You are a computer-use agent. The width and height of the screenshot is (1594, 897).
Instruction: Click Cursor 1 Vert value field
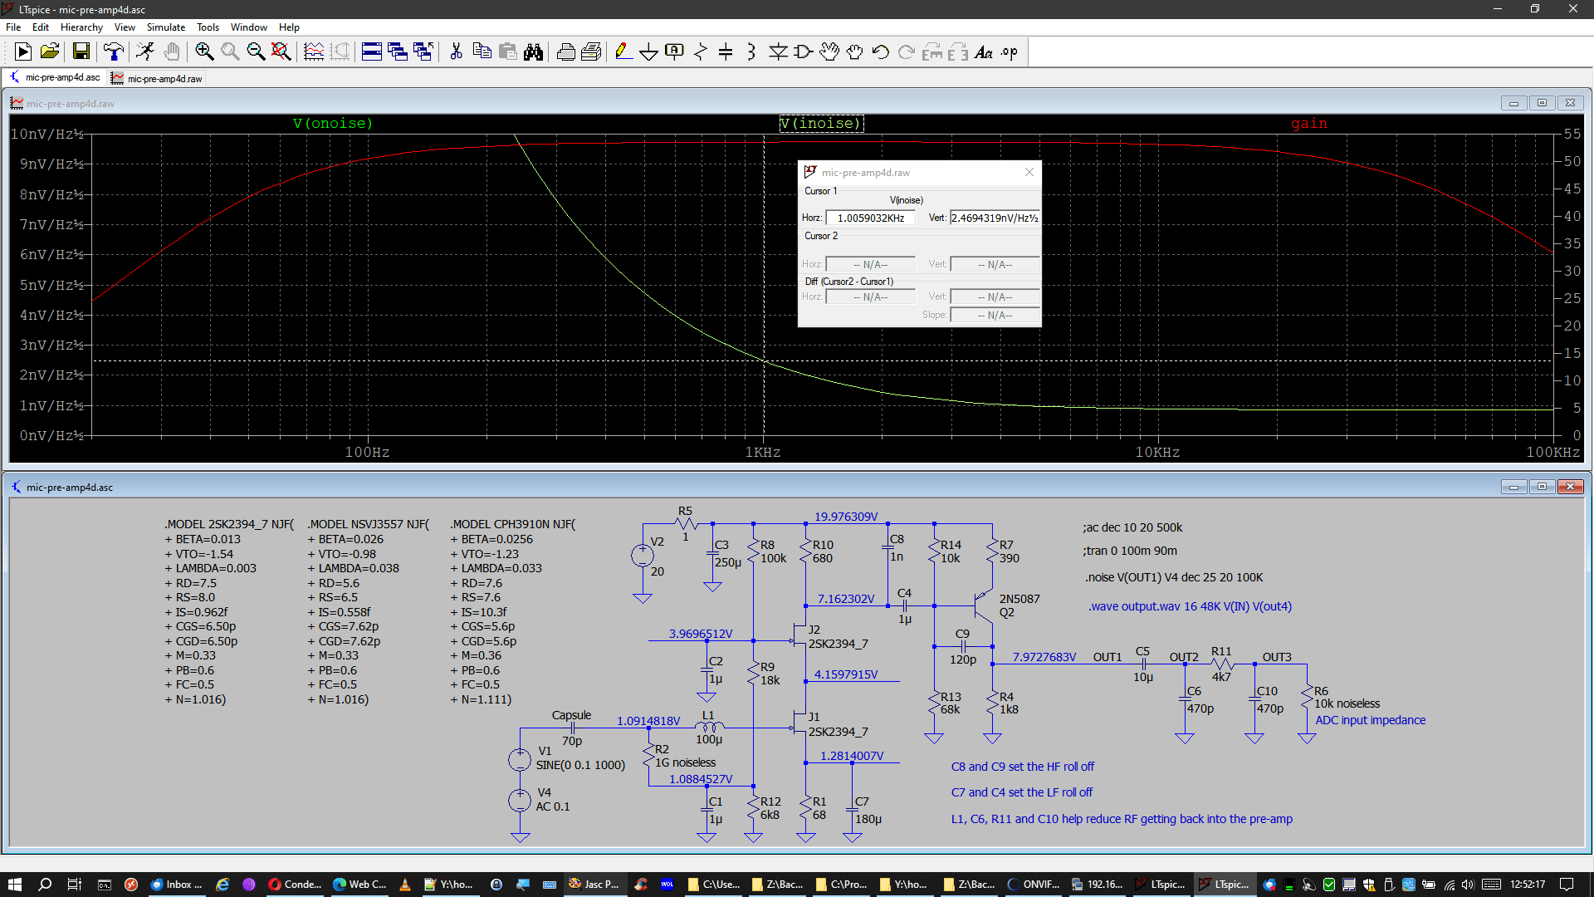pos(995,218)
